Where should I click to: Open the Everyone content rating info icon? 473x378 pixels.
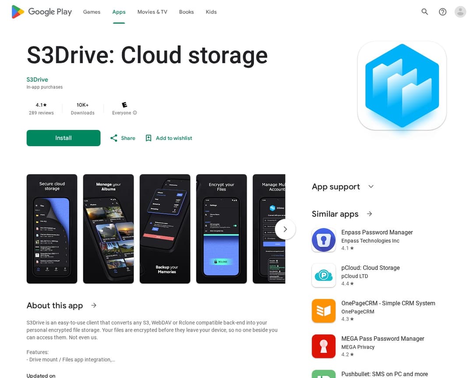[135, 113]
